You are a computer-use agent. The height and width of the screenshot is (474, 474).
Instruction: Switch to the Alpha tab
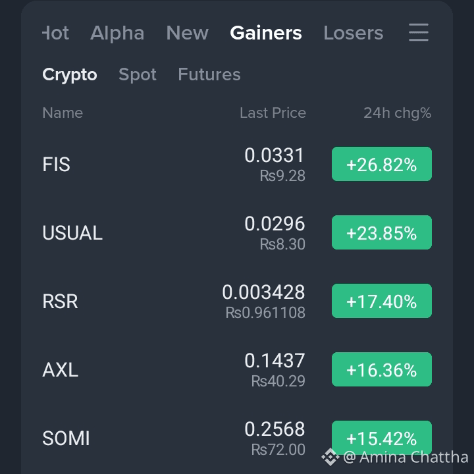(x=117, y=33)
